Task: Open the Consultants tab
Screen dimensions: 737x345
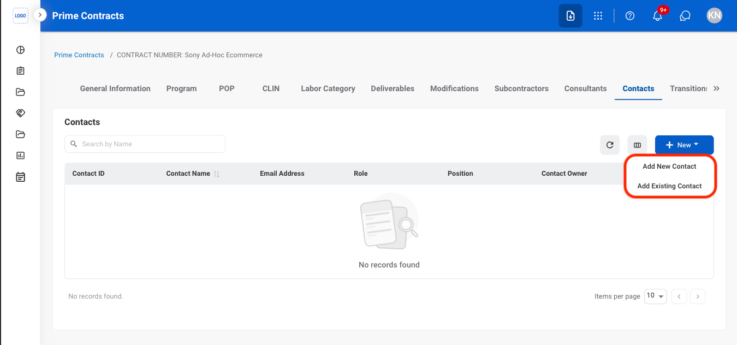Action: [x=585, y=88]
